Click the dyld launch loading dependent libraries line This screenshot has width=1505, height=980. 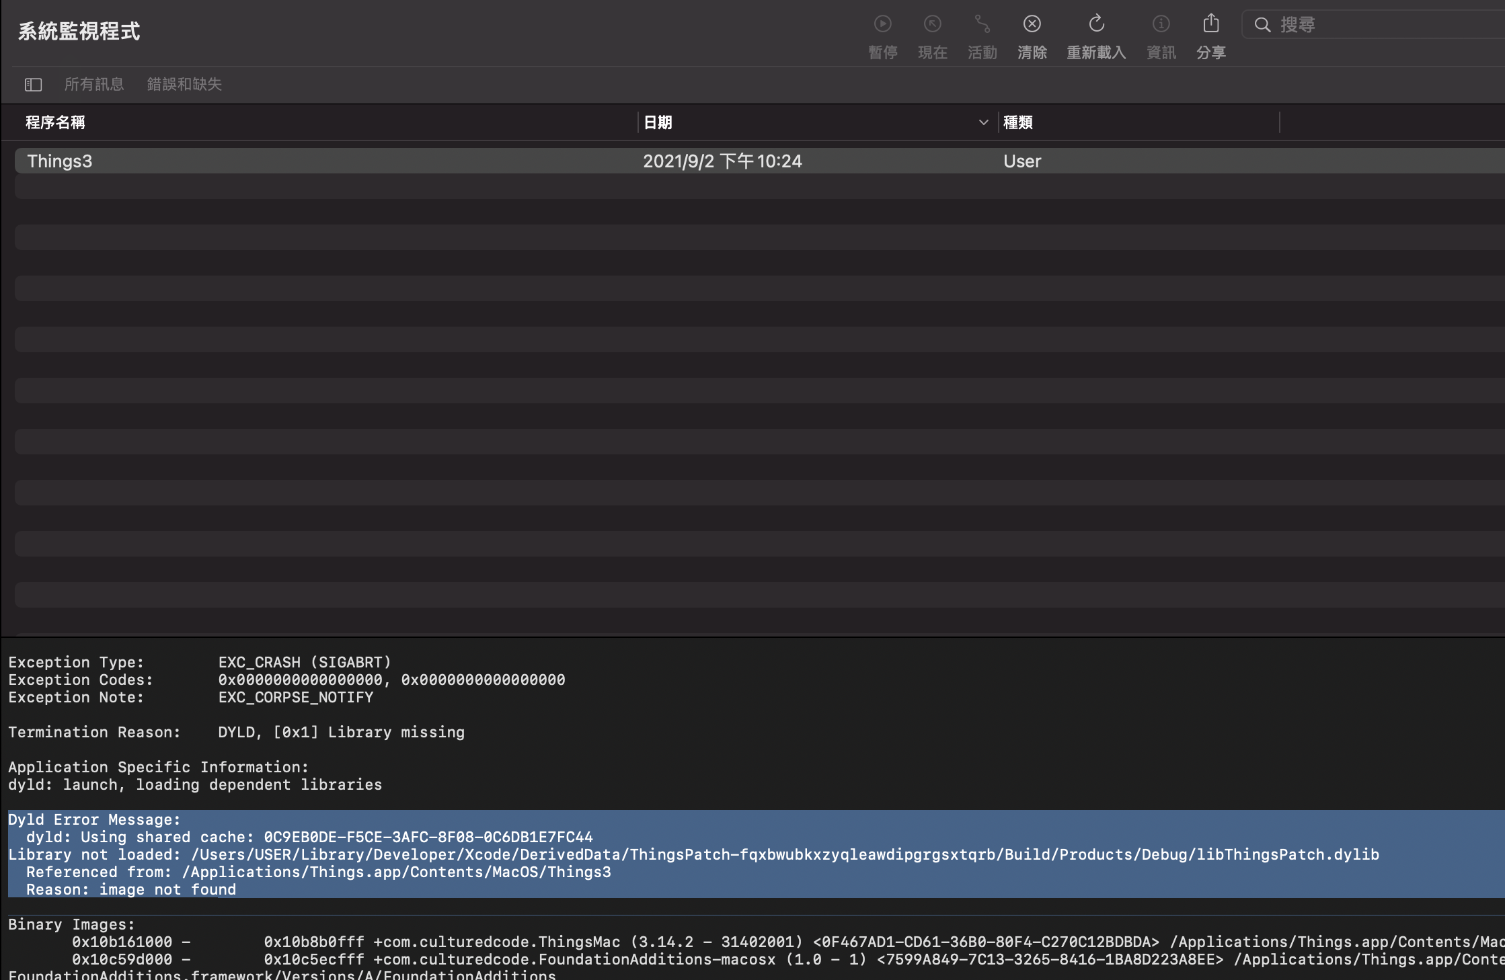coord(195,784)
